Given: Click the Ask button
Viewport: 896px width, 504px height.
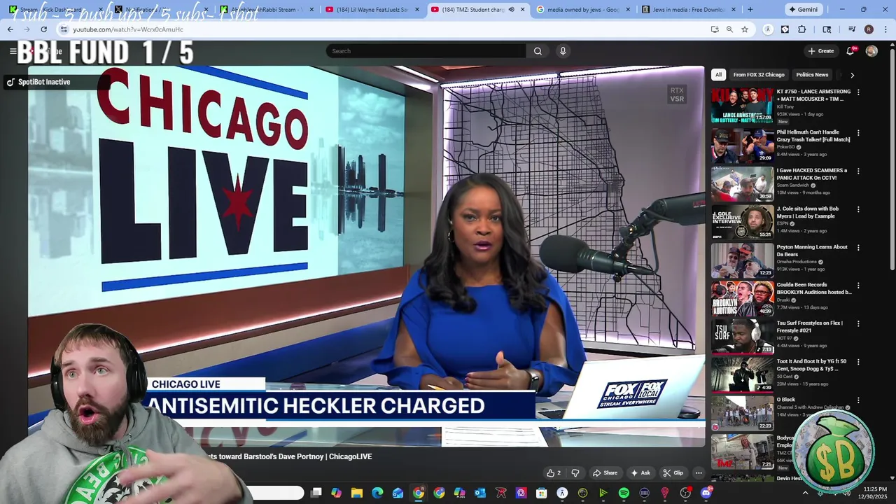Looking at the screenshot, I should [640, 473].
